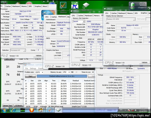Select the multiplier value 'x 22.0'

tap(17, 39)
